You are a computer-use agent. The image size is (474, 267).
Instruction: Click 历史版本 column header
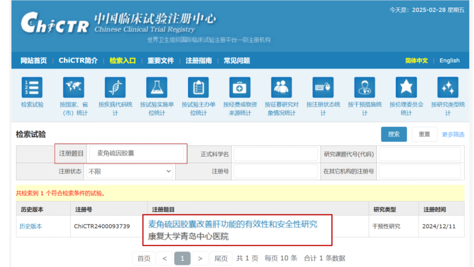[x=32, y=209]
